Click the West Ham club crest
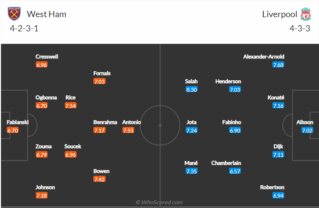 [x=13, y=14]
